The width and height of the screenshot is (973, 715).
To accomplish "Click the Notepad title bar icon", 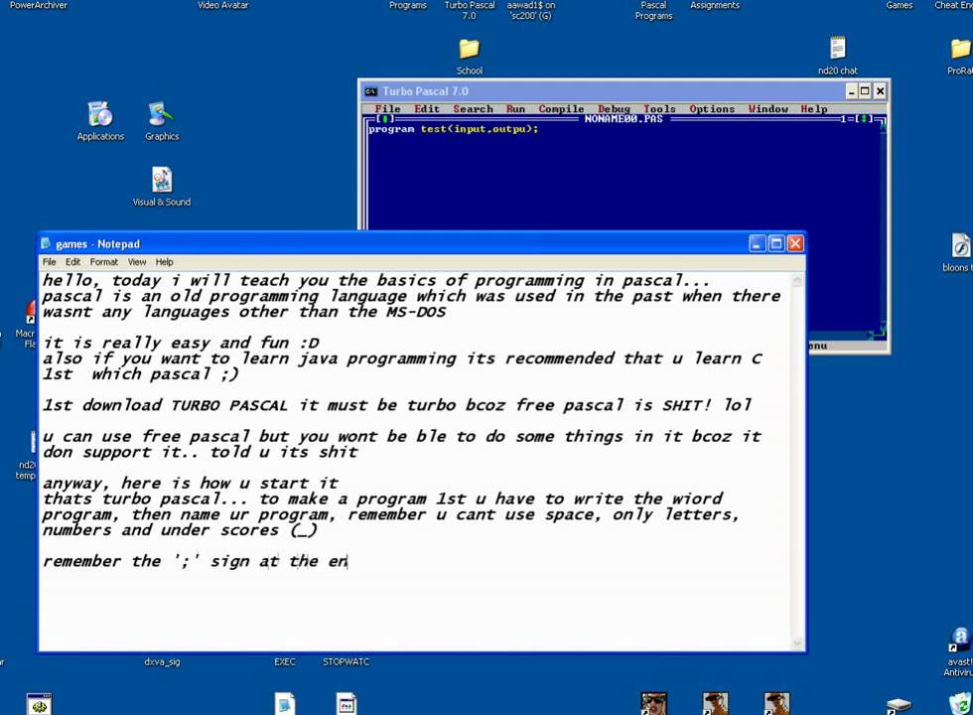I will click(46, 243).
